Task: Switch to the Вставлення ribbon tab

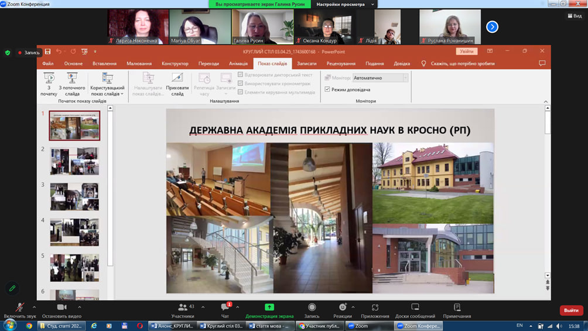Action: (104, 63)
